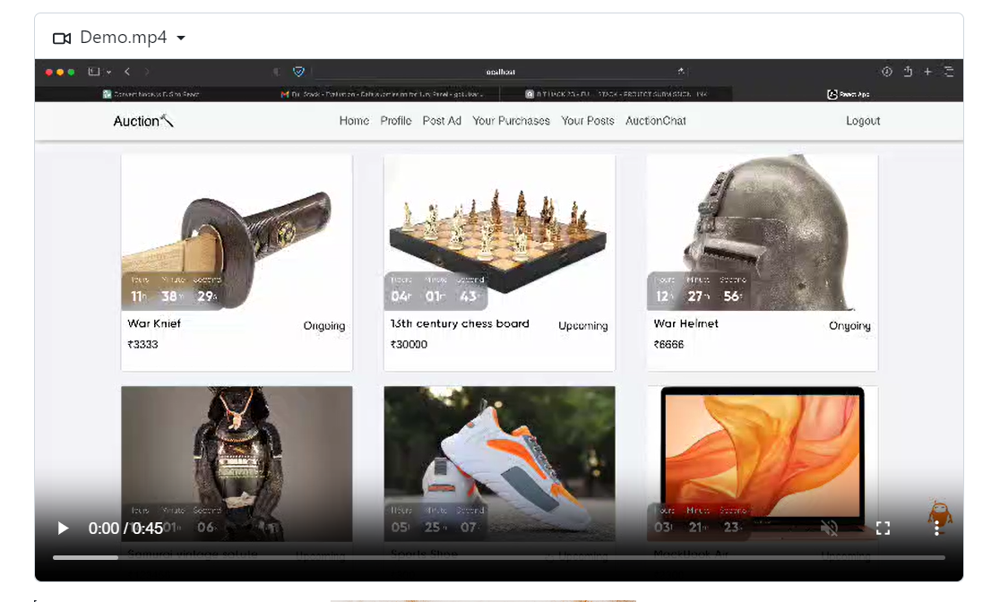Viewport: 1000px width, 602px height.
Task: Click the Demo.mp4 file title
Action: [123, 38]
